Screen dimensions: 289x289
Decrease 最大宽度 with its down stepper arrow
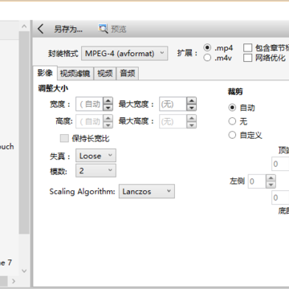point(191,108)
